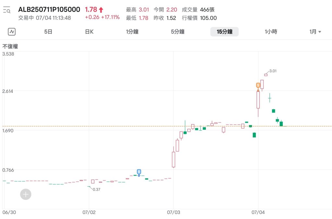Click the current price 1.78

(91, 9)
